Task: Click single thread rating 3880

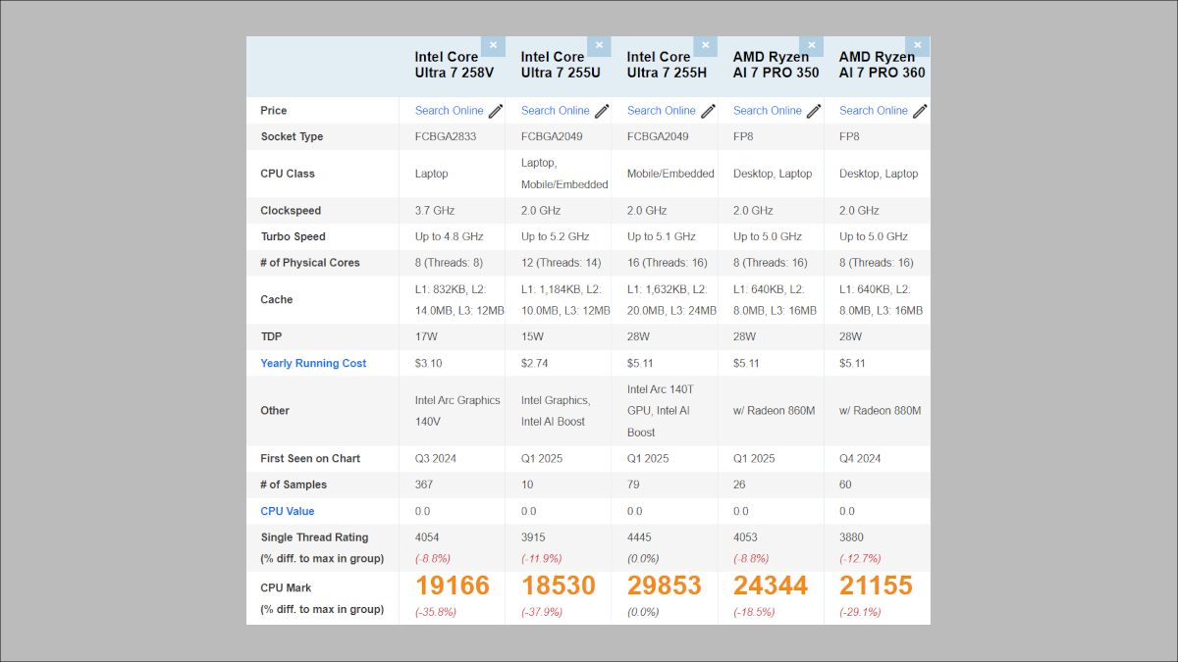Action: pyautogui.click(x=851, y=537)
